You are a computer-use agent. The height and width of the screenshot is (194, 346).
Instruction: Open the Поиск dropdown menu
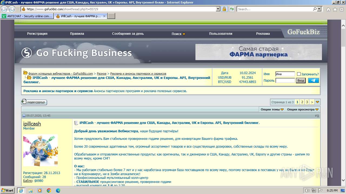pos(178,34)
